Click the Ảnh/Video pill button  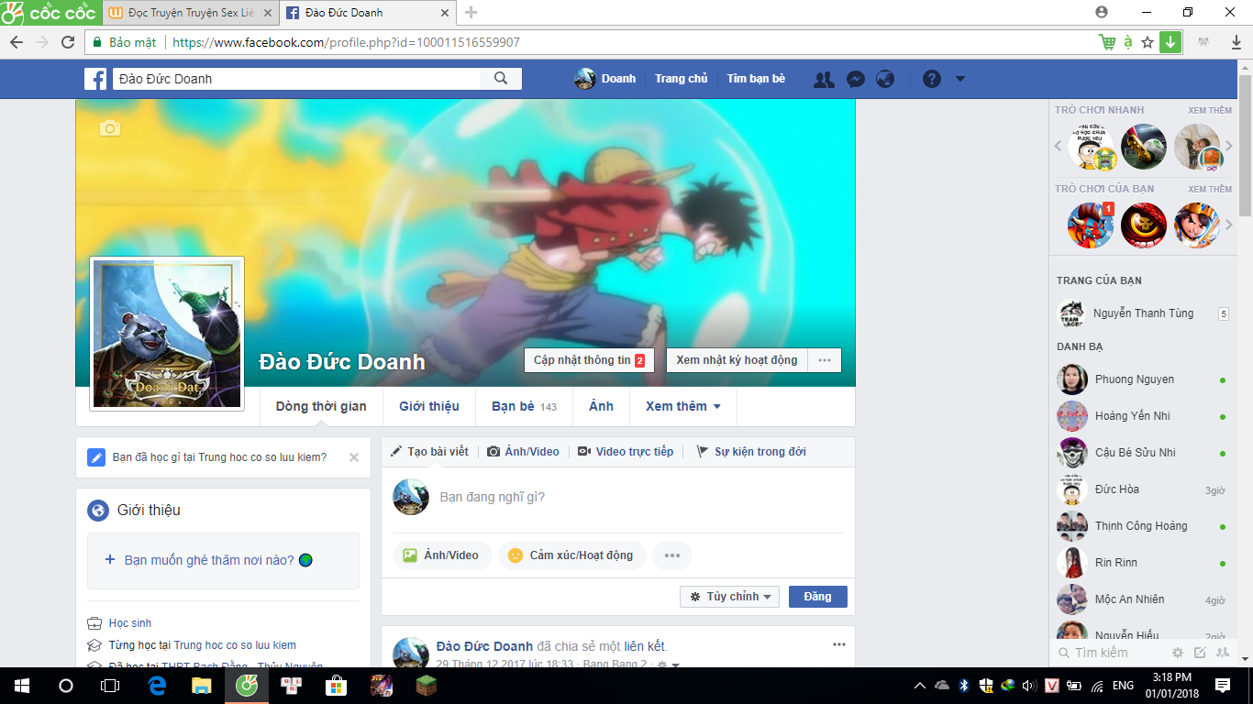(442, 555)
